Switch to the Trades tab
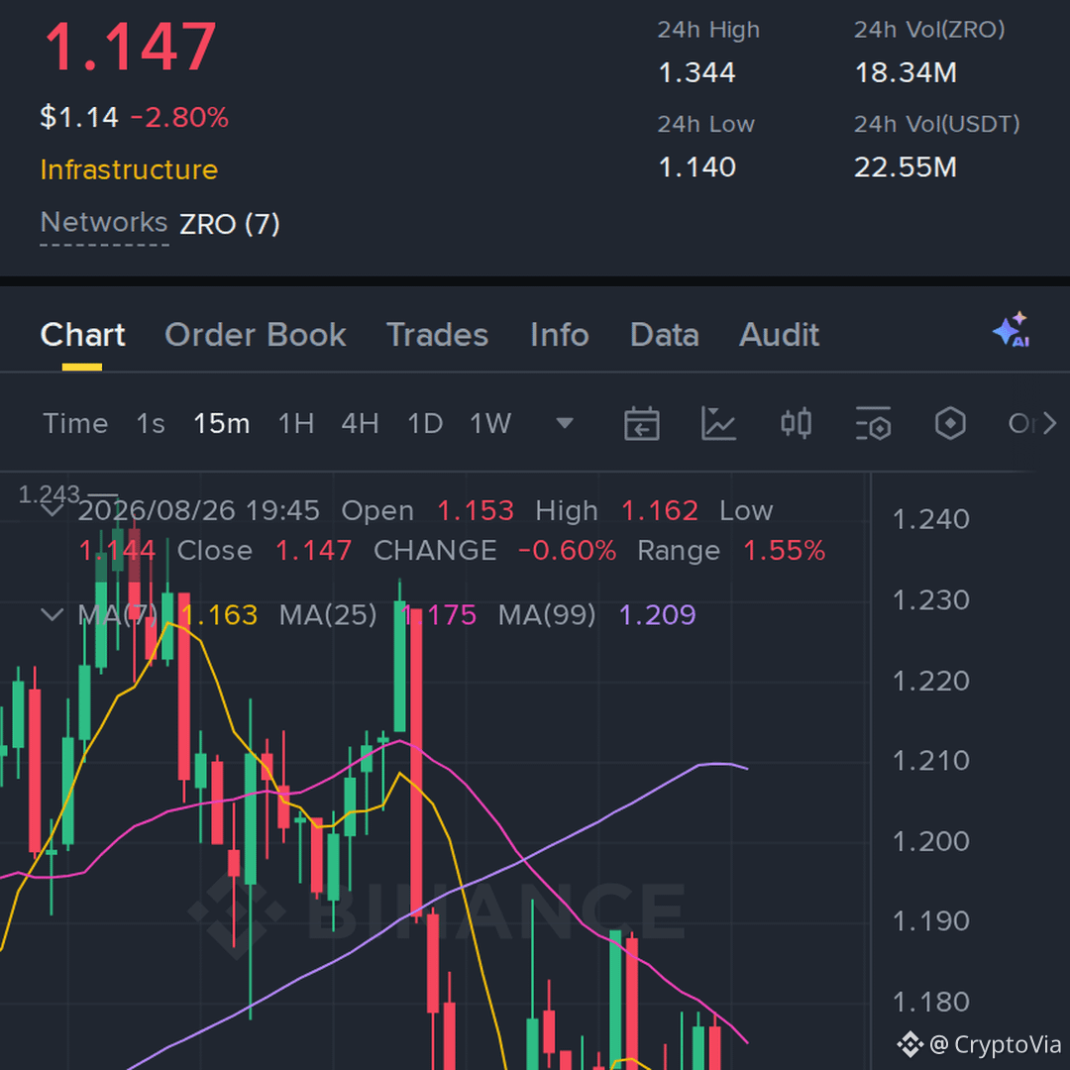Viewport: 1070px width, 1070px height. (x=438, y=335)
